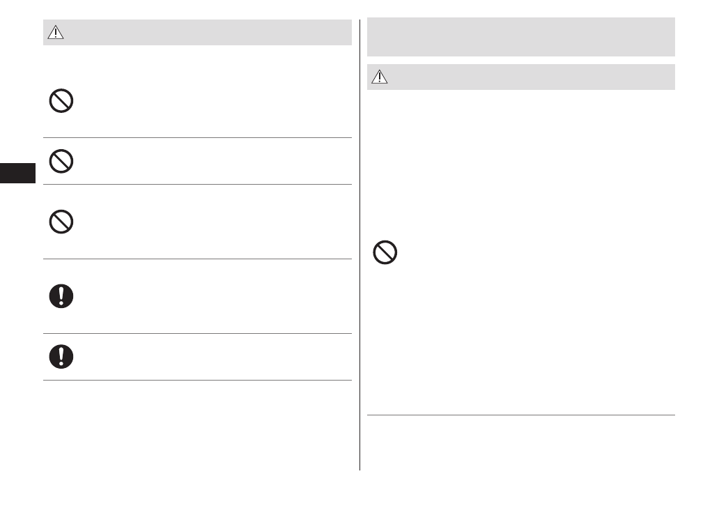Screen dimensions: 719x506
Task: Click the prohibition icon in the right column
Action: tap(385, 252)
